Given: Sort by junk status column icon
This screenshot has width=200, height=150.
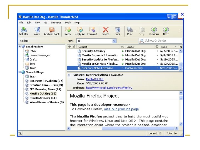Looking at the screenshot, I should click(157, 47).
